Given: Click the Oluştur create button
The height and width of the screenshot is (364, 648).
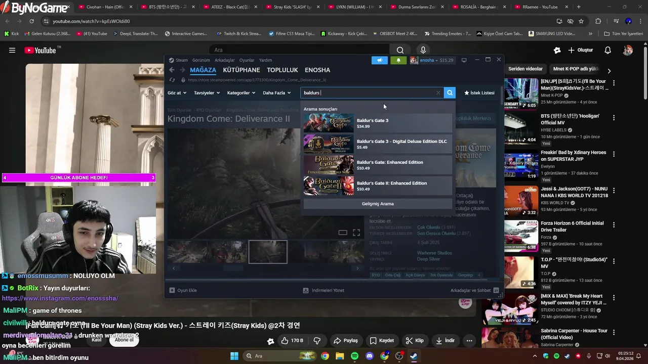Looking at the screenshot, I should point(581,50).
